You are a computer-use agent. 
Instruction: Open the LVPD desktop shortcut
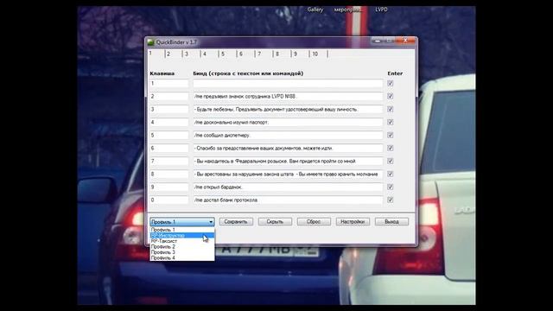(381, 10)
